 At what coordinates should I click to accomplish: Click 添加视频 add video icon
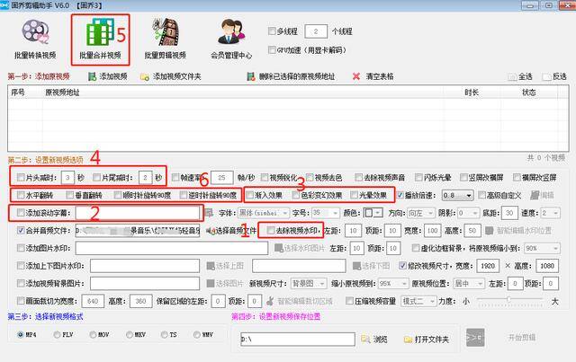pyautogui.click(x=92, y=76)
